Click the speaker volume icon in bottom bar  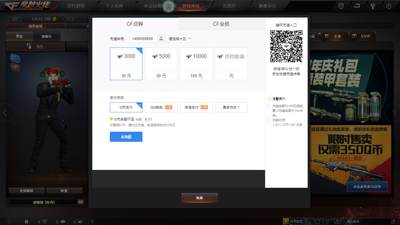tap(80, 222)
